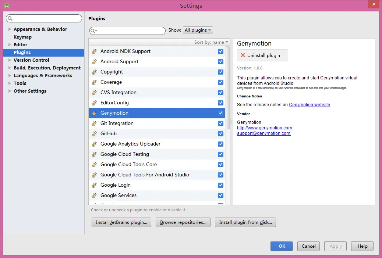The width and height of the screenshot is (382, 258).
Task: Select the Google Cloud Testing row
Action: (x=157, y=154)
